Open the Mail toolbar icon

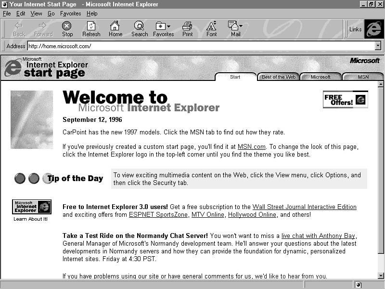233,26
